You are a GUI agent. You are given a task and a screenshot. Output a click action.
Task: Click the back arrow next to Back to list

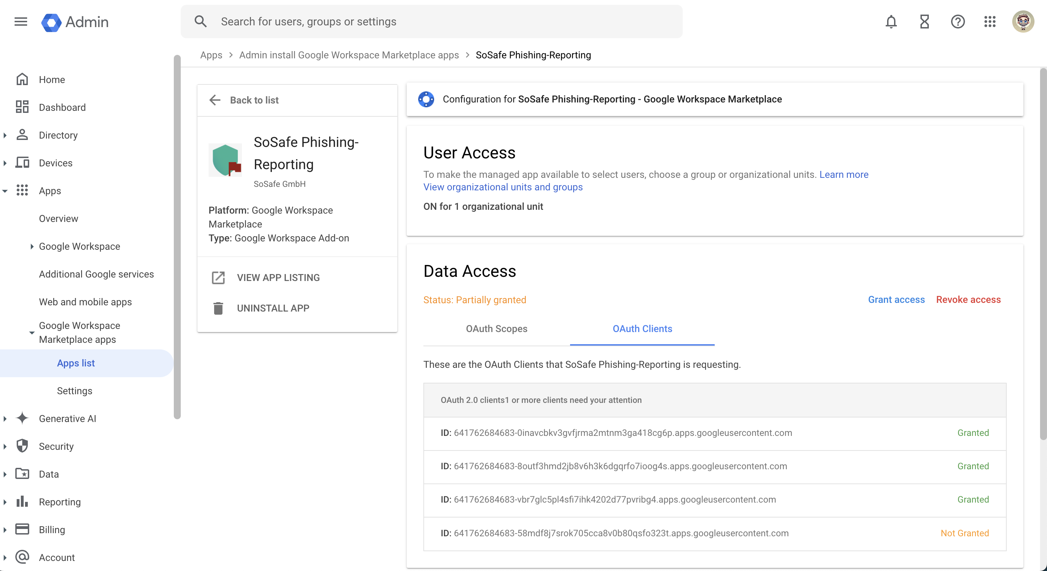[214, 100]
